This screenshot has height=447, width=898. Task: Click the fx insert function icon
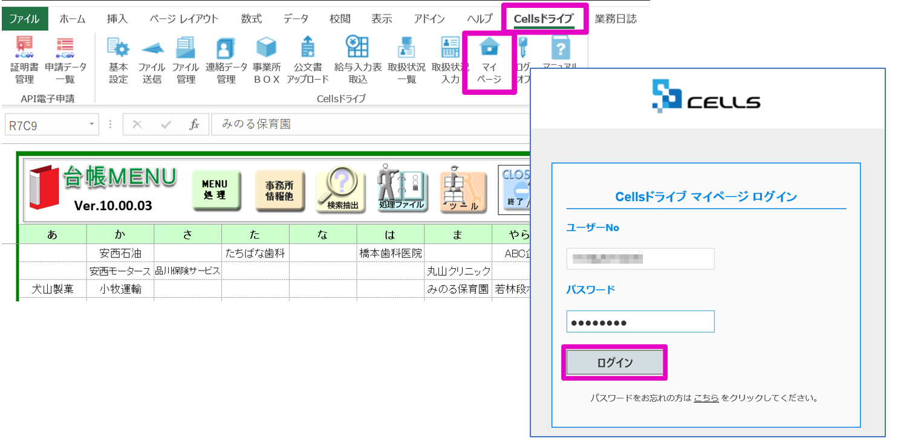(x=194, y=124)
